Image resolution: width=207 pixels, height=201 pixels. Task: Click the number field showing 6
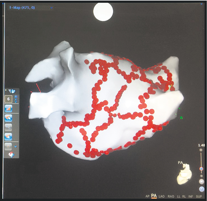[9, 99]
